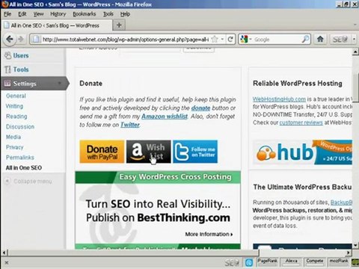The image size is (359, 269).
Task: Open a new tab with plus button
Action: [119, 25]
